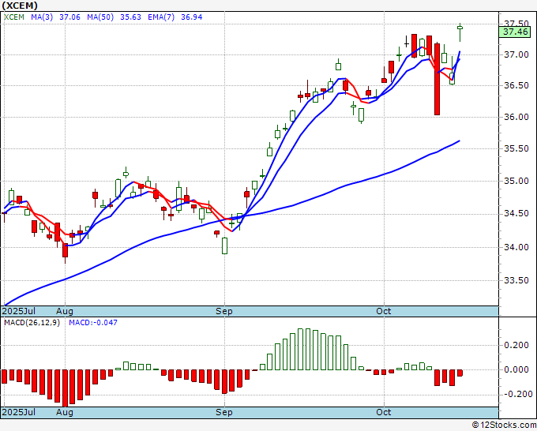Click the 36.00 price axis label

(516, 117)
